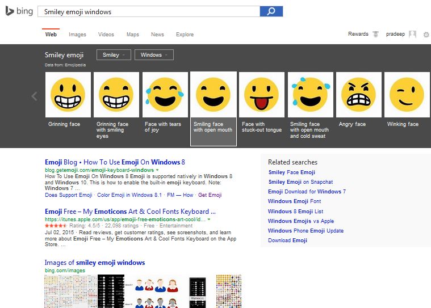Click the black emoji comparison image thumbnail
The image size is (431, 308).
pos(111,291)
